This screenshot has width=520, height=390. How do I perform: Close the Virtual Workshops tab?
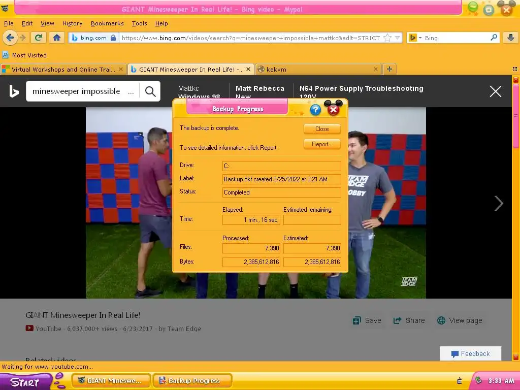[121, 69]
